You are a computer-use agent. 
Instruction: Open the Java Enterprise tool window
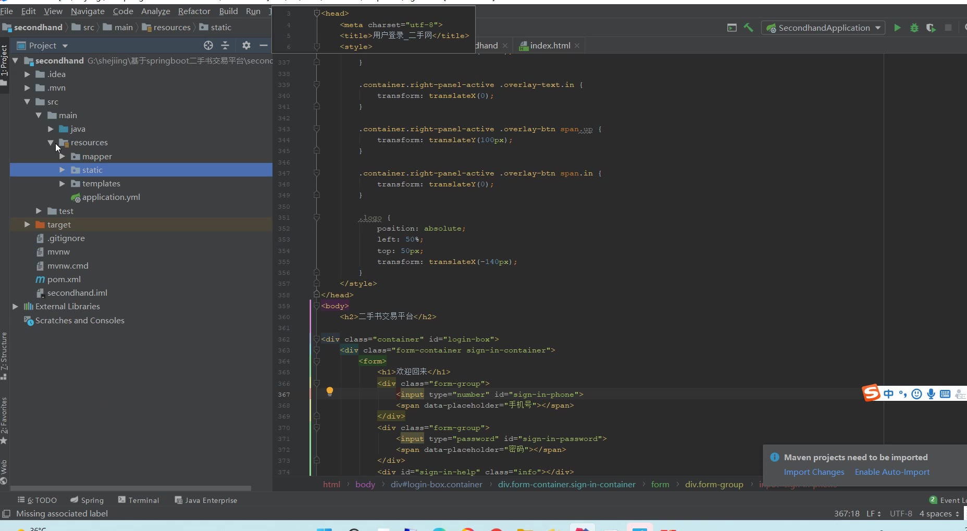pos(206,500)
